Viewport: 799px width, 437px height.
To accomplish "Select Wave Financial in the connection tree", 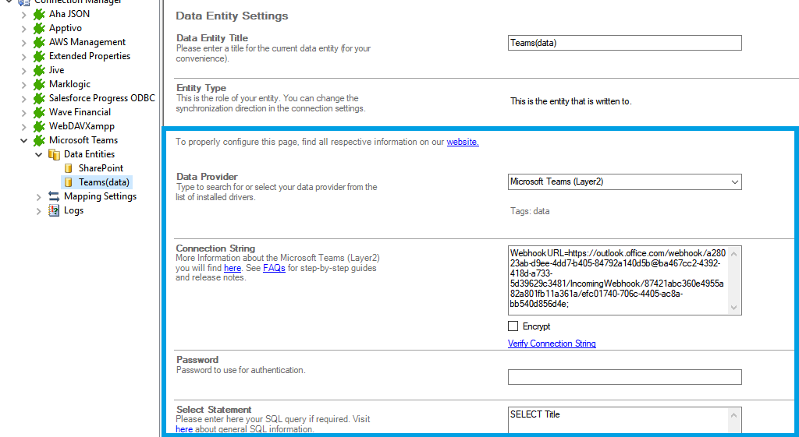I will (80, 112).
